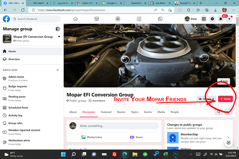The height and width of the screenshot is (159, 239).
Task: Collapse the Manage group sidebar panel
Action: [58, 29]
